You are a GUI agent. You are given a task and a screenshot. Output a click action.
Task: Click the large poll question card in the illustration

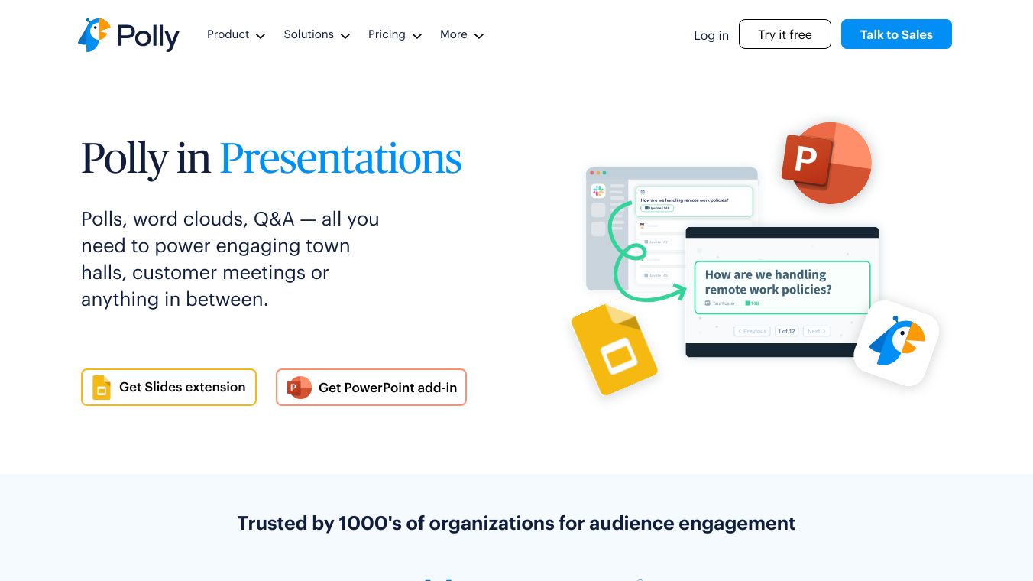782,287
